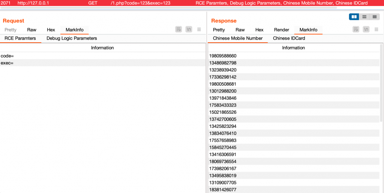384x193 pixels.
Task: Switch to top-bottom split layout icon
Action: (364, 17)
